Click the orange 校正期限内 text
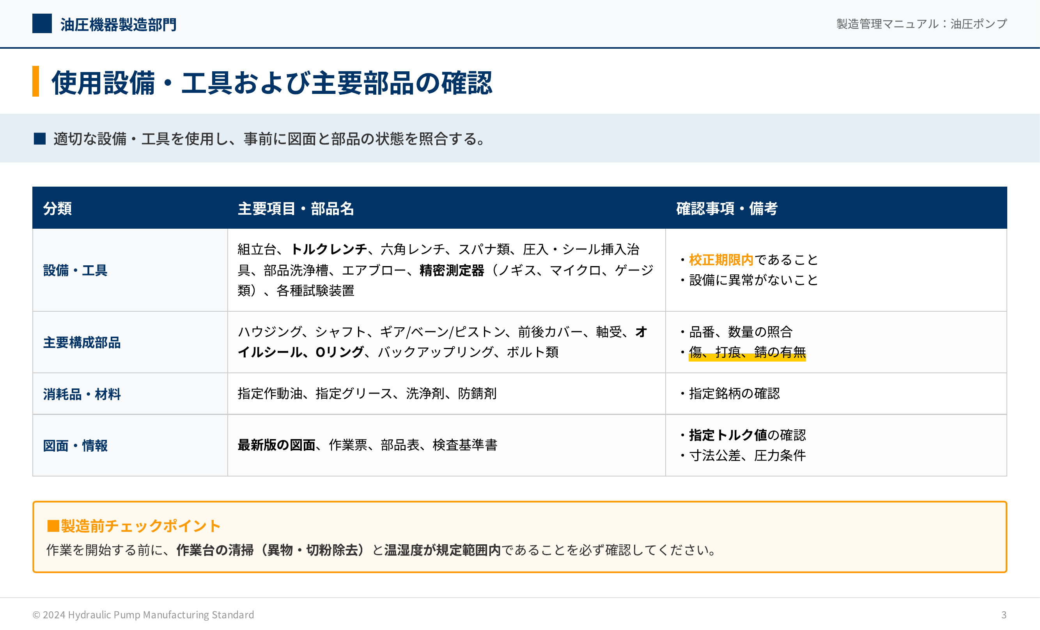 (x=721, y=260)
